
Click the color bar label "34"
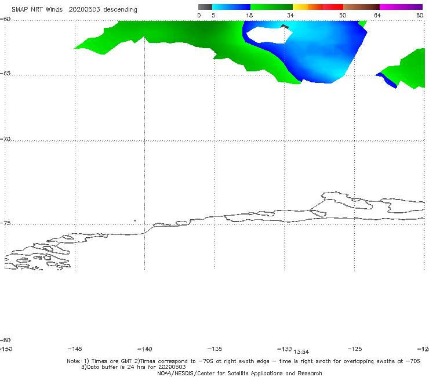click(x=290, y=15)
